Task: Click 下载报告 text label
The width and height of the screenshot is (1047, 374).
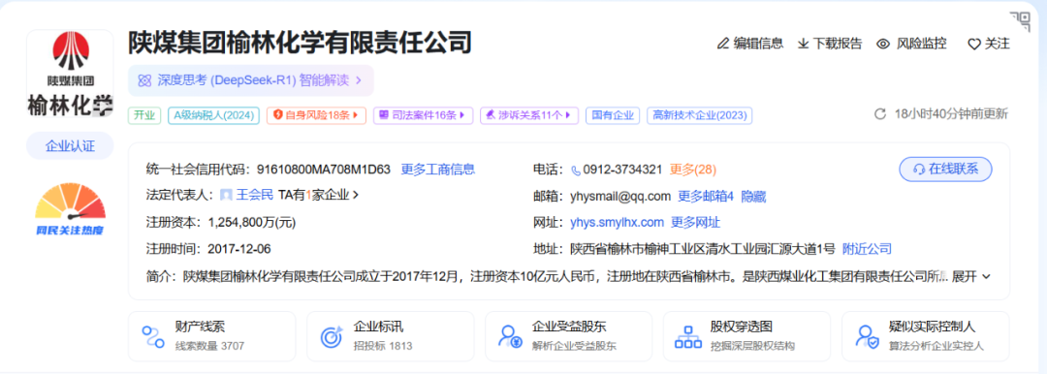Action: 838,44
